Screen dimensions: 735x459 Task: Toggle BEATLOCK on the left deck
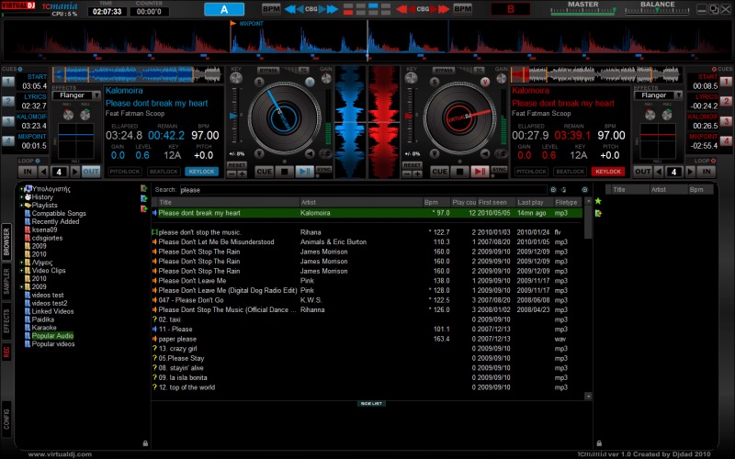[164, 172]
